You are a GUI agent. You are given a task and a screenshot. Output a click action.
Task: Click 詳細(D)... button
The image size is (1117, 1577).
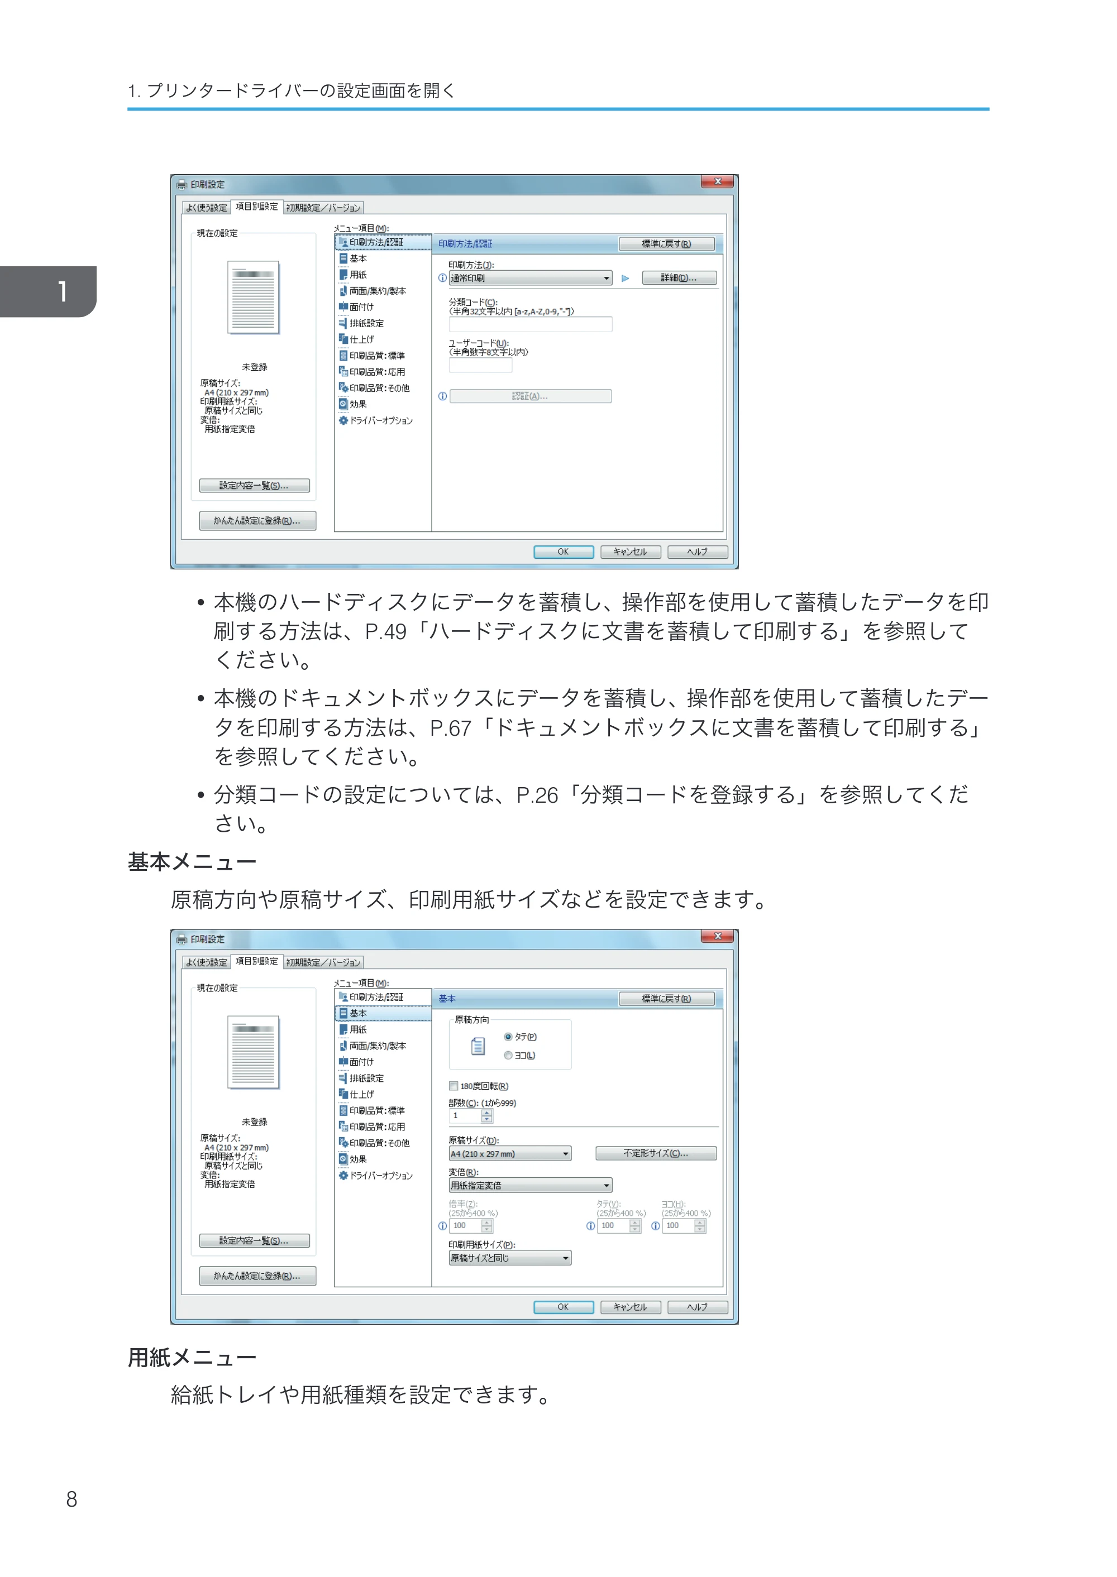pyautogui.click(x=679, y=278)
